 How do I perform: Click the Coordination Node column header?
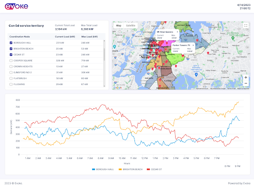(x=19, y=37)
